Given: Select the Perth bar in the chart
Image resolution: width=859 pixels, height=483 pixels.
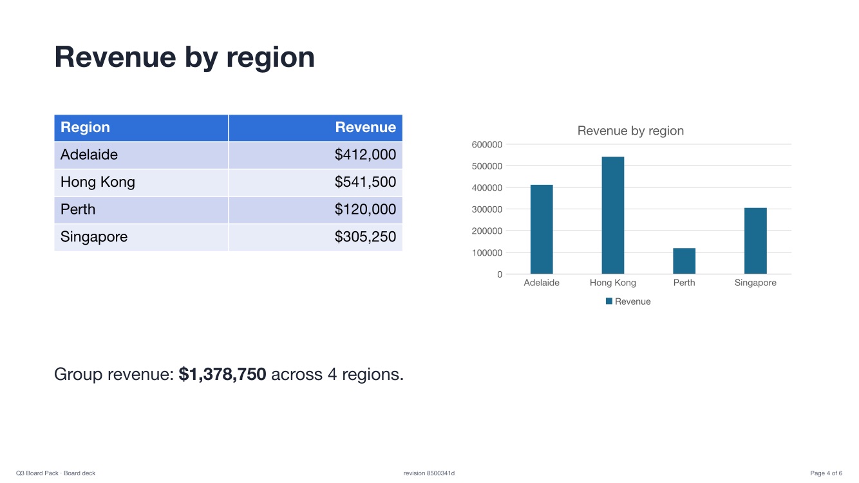Looking at the screenshot, I should [684, 261].
